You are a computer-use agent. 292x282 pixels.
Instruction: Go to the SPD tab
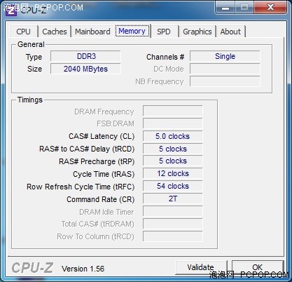164,32
